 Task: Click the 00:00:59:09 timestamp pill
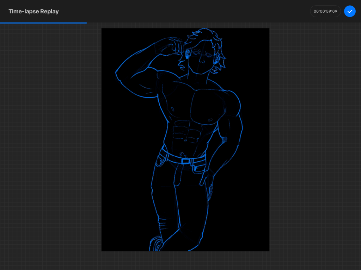point(325,11)
